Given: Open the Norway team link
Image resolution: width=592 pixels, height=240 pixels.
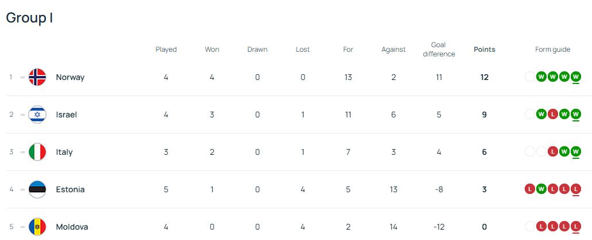Looking at the screenshot, I should [70, 77].
